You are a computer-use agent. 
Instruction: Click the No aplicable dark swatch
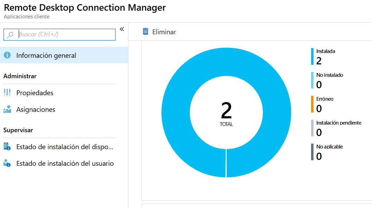(x=312, y=152)
